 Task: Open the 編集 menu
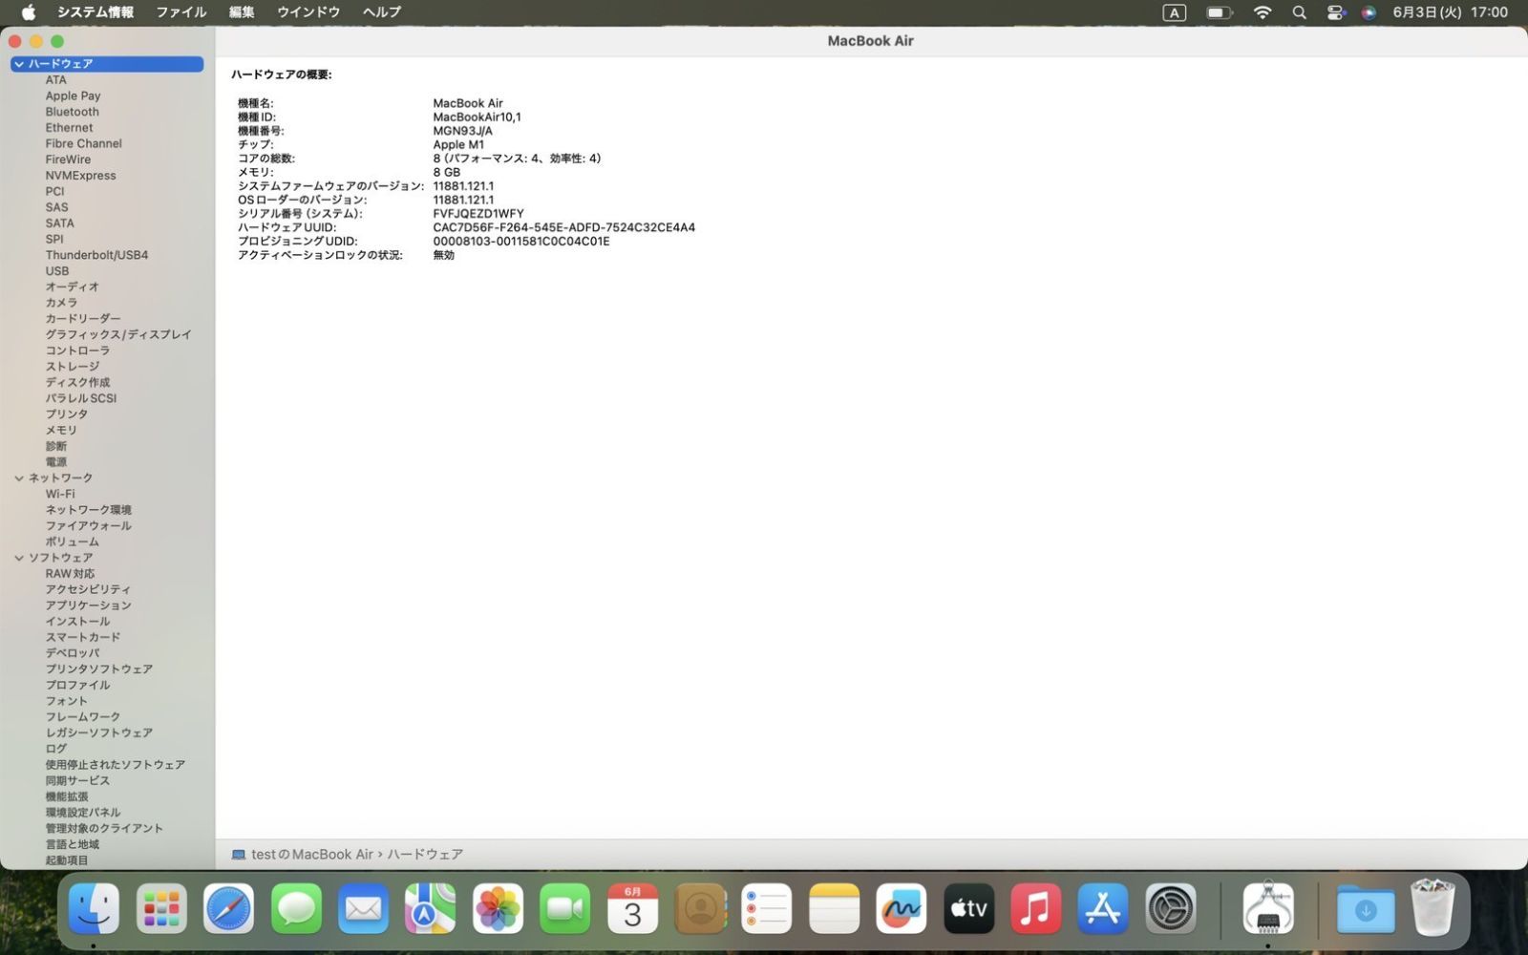pos(242,12)
